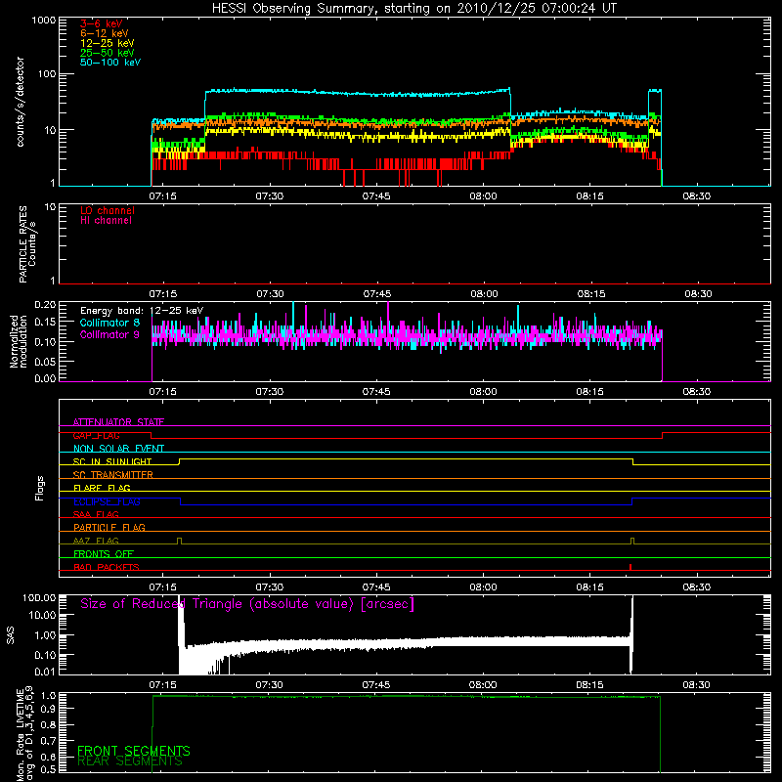Viewport: 782px width, 782px height.
Task: Select the ATTENUATOR_STATE flag label
Action: point(118,422)
